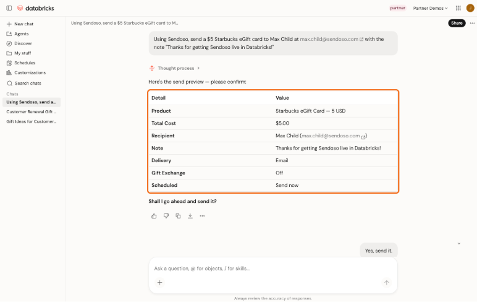Click the Discover compass icon
477x302 pixels.
(x=9, y=43)
